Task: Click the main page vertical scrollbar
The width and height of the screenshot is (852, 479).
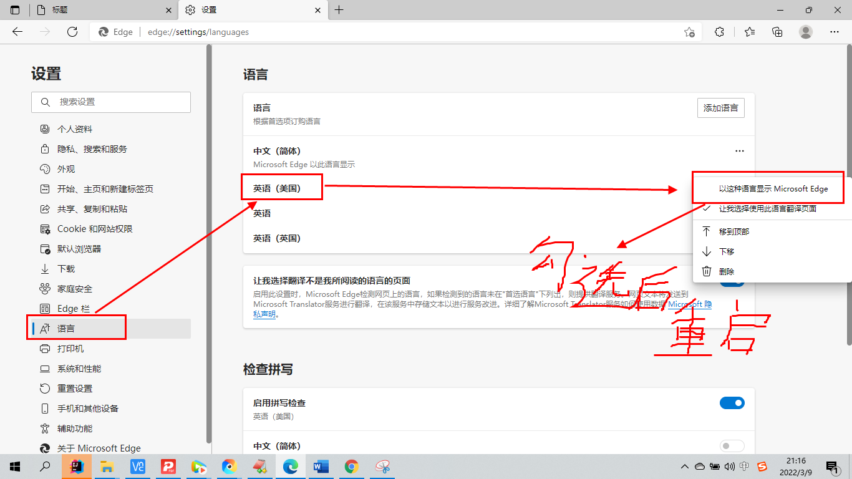Action: [x=848, y=195]
